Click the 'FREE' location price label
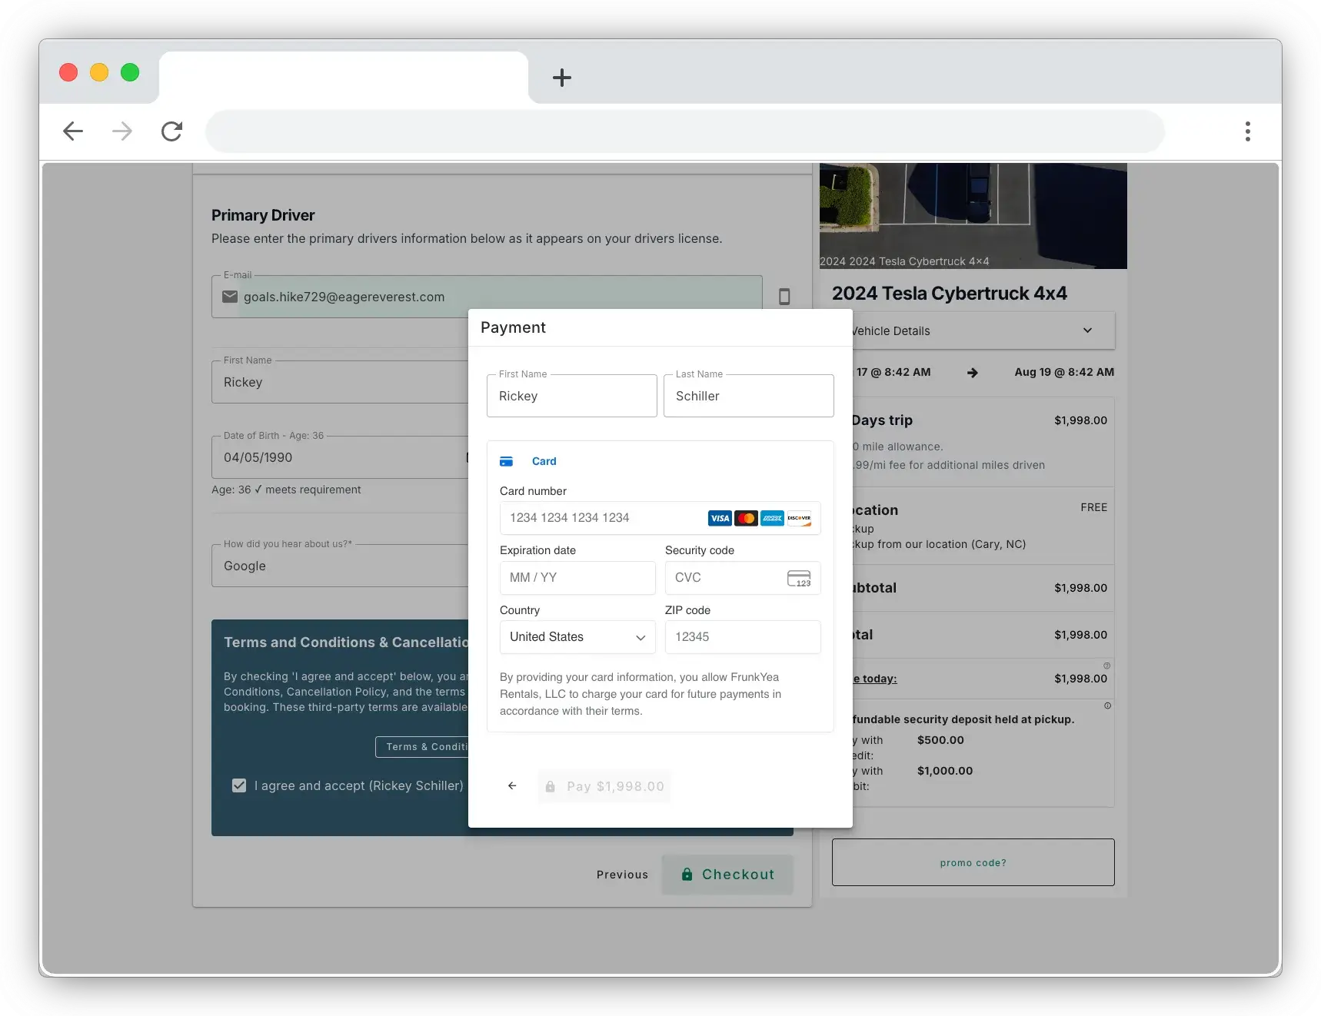1321x1016 pixels. click(1093, 508)
